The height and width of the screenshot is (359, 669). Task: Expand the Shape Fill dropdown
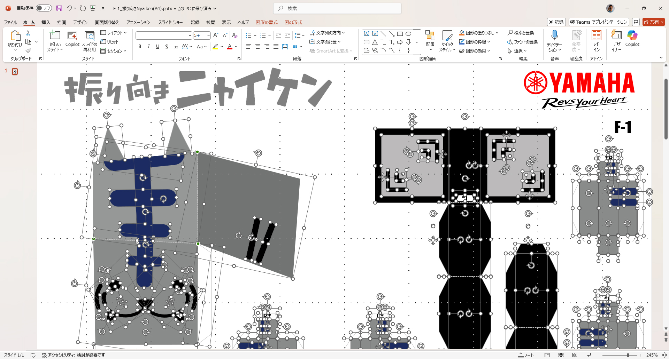click(x=497, y=33)
